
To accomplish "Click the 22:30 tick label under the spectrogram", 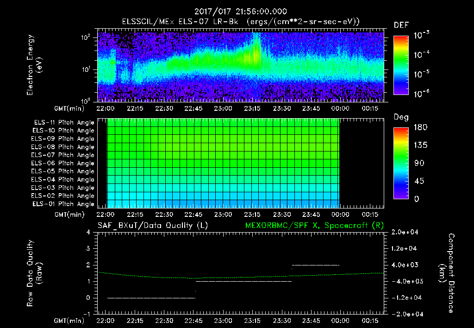I will pos(164,108).
